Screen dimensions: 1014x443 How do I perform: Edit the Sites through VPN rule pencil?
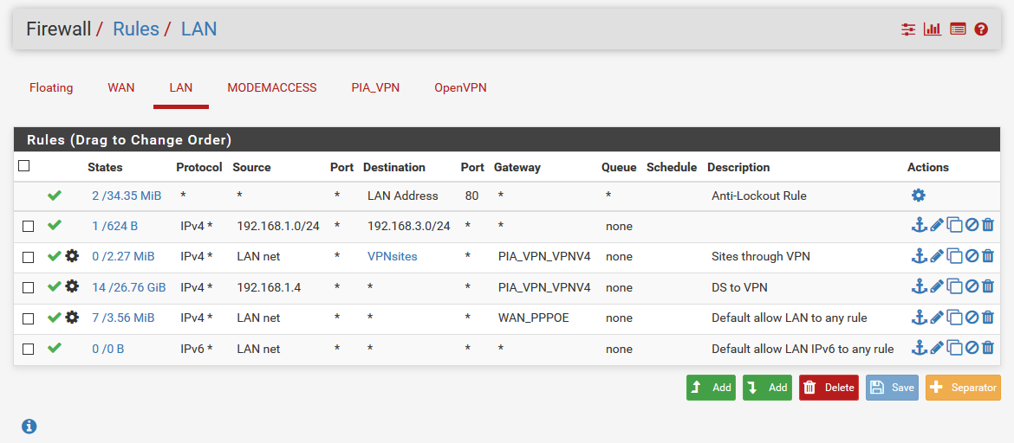[936, 256]
